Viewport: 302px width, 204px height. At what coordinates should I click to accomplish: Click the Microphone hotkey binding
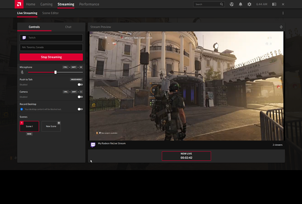point(73,67)
